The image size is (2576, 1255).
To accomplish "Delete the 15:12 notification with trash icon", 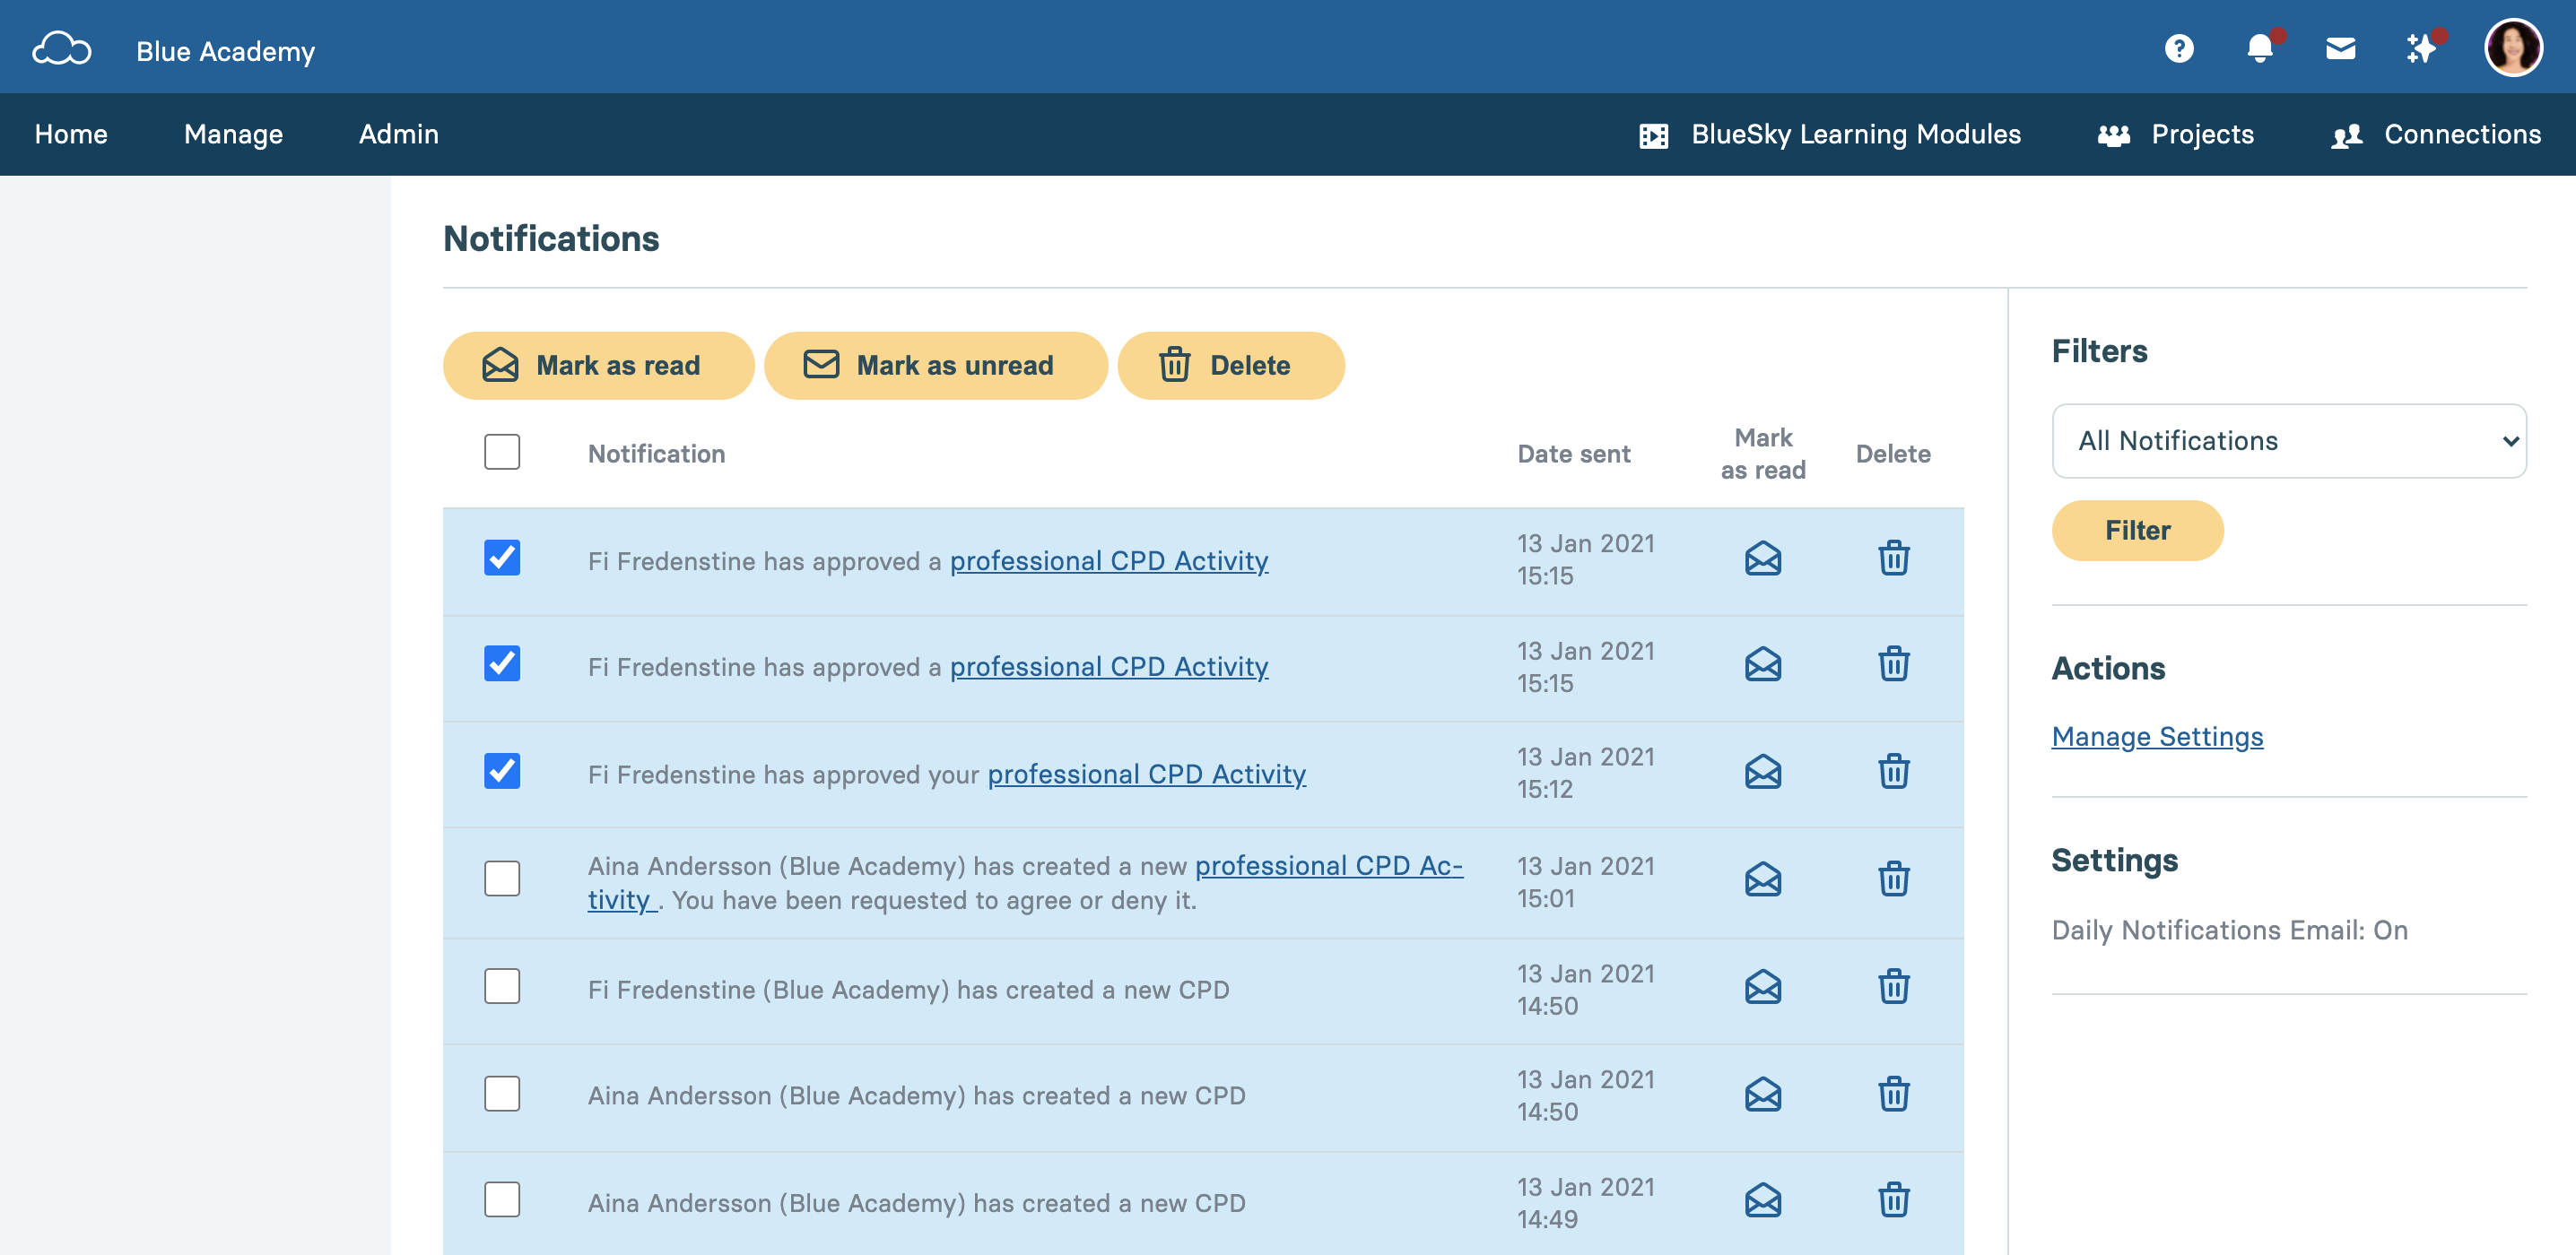I will pyautogui.click(x=1893, y=772).
